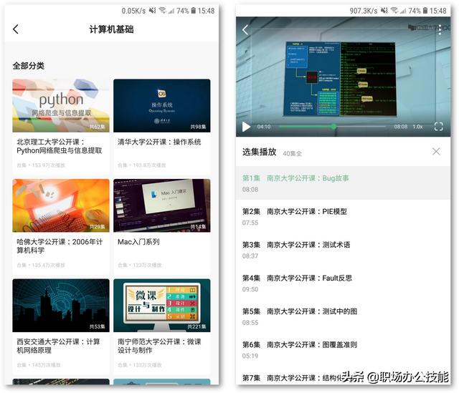This screenshot has height=393, width=459.
Task: Select episode 第1集 Bug故事
Action: pos(343,183)
